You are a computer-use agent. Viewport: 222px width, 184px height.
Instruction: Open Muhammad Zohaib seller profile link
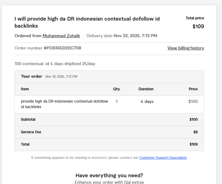tap(61, 36)
